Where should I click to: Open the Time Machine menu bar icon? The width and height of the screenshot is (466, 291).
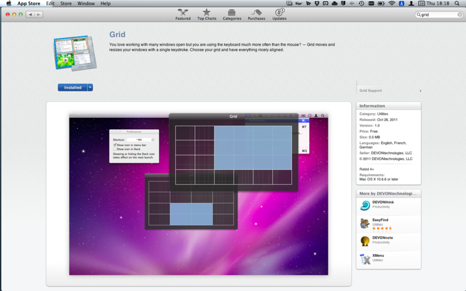tap(361, 3)
